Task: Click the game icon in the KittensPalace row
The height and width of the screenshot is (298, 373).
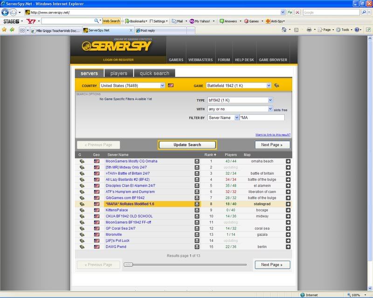Action: click(x=82, y=210)
